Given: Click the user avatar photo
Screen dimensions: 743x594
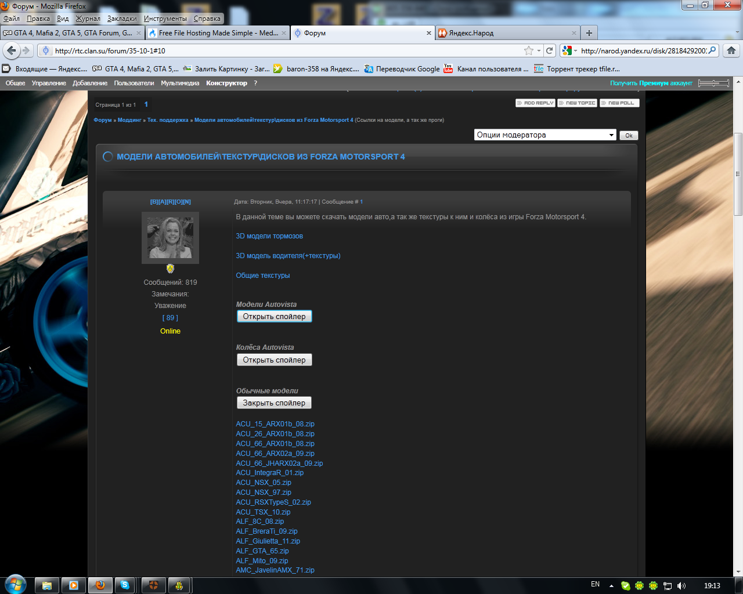Looking at the screenshot, I should pyautogui.click(x=170, y=238).
